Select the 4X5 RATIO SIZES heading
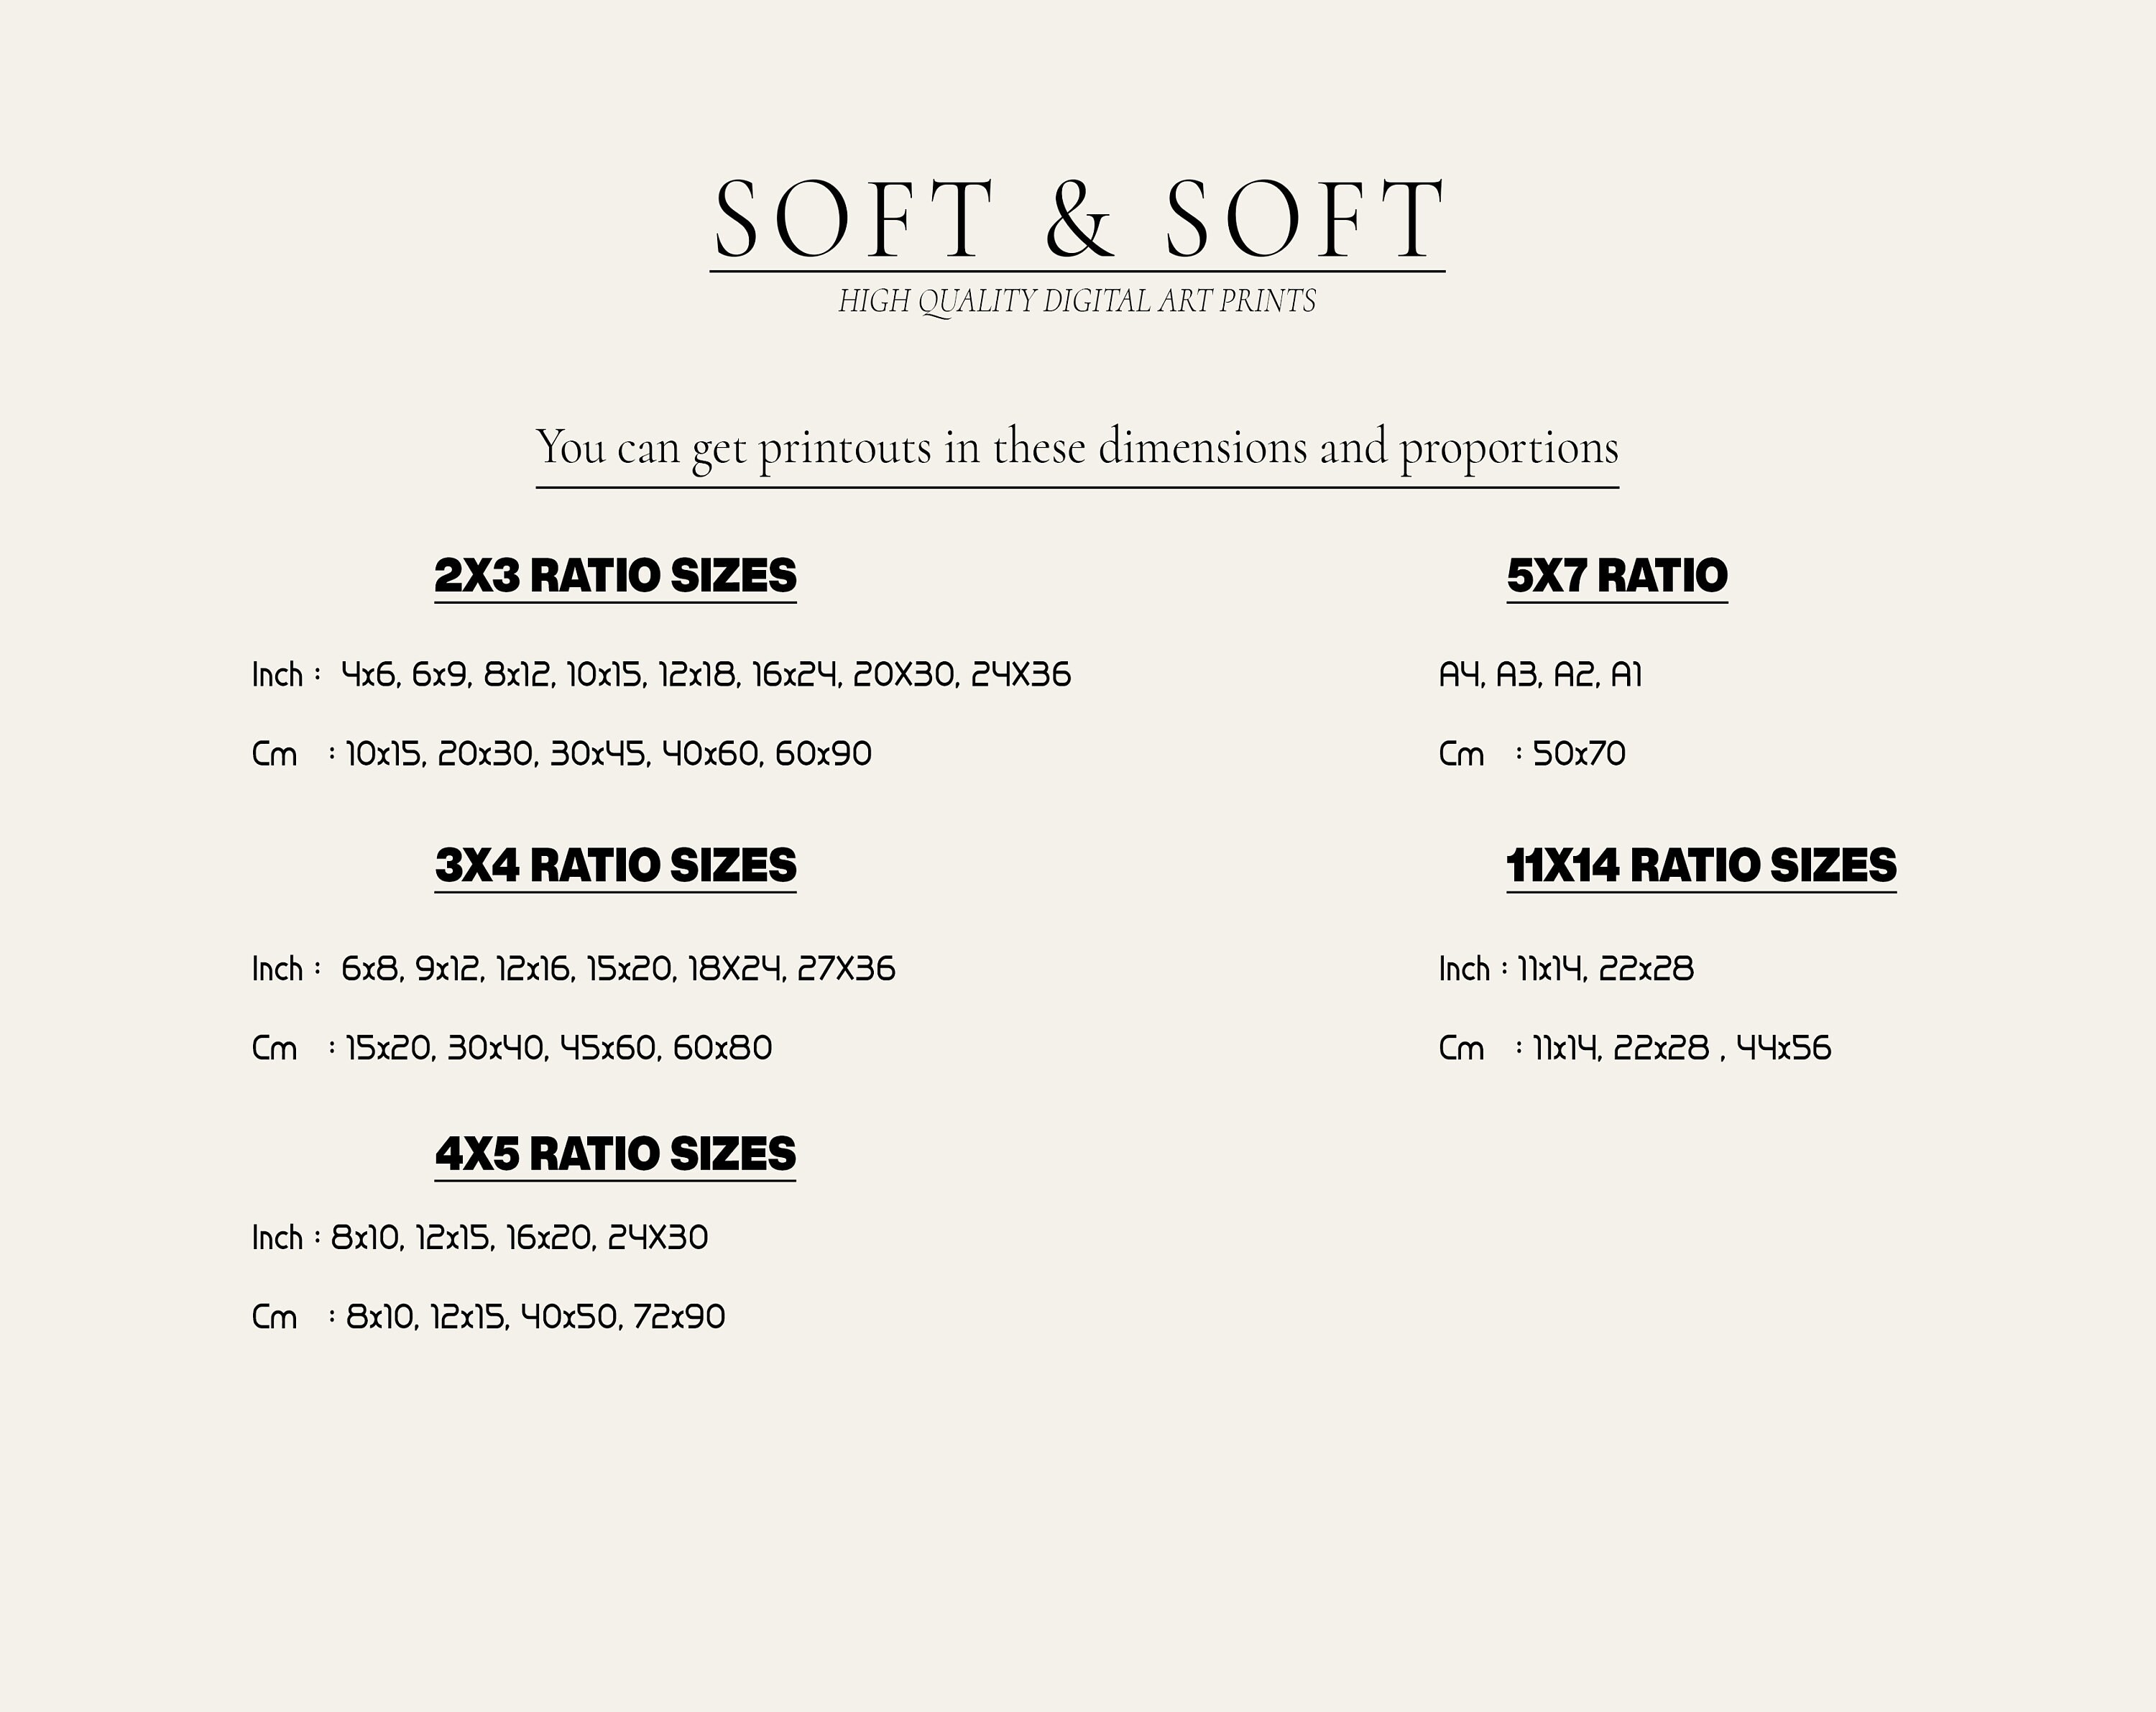The image size is (2156, 1712). tap(615, 1154)
